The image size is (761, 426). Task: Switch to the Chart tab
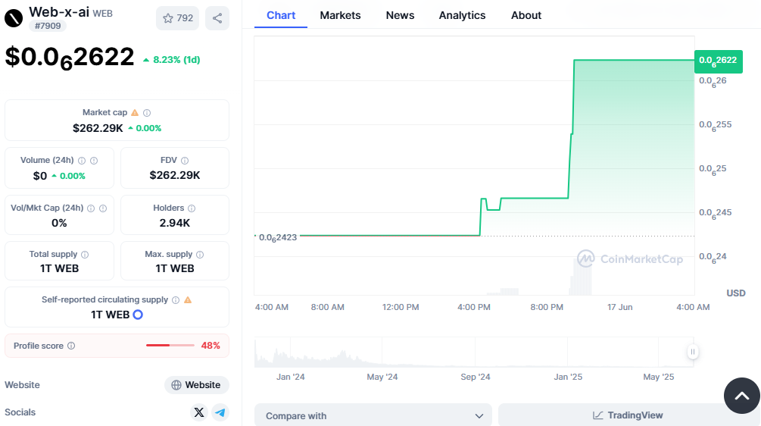pos(281,16)
